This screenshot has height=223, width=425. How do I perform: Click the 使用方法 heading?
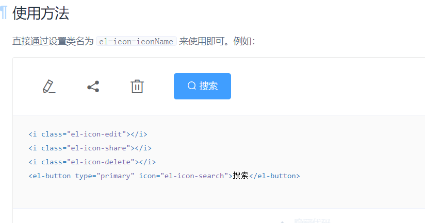point(41,14)
